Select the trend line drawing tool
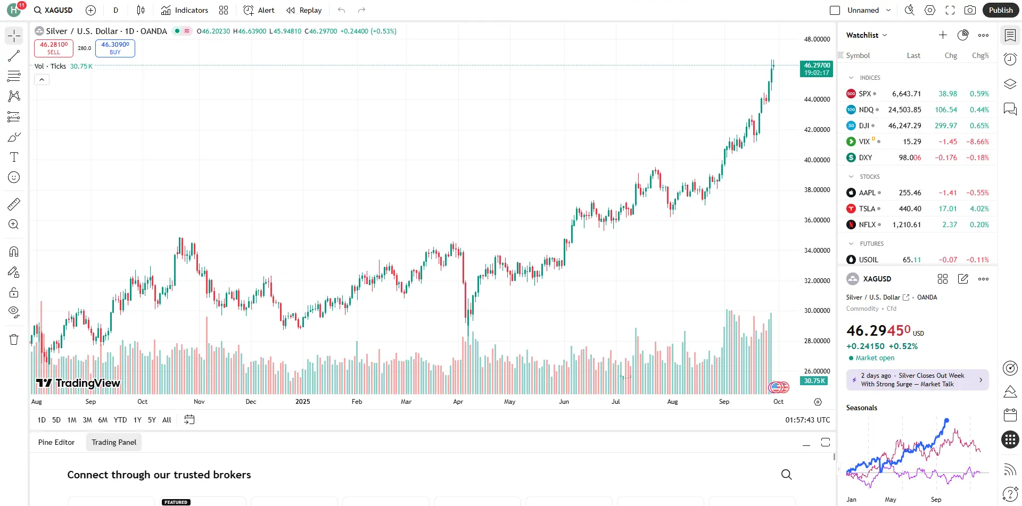Image resolution: width=1022 pixels, height=506 pixels. (x=14, y=56)
